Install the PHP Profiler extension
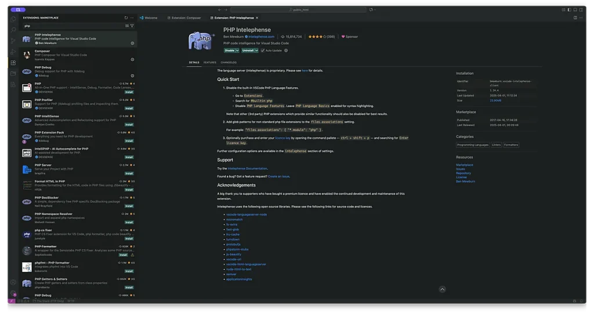Viewport: 594px width, 313px height. (x=129, y=109)
